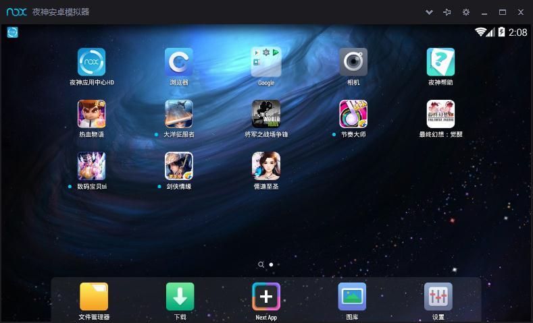Open the 剑侠情缘 game
The width and height of the screenshot is (533, 323).
click(179, 166)
